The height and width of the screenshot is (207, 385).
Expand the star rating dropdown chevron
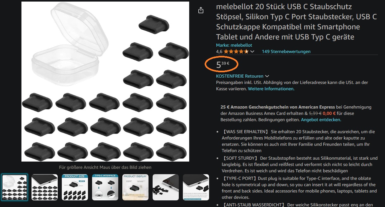[x=252, y=52]
